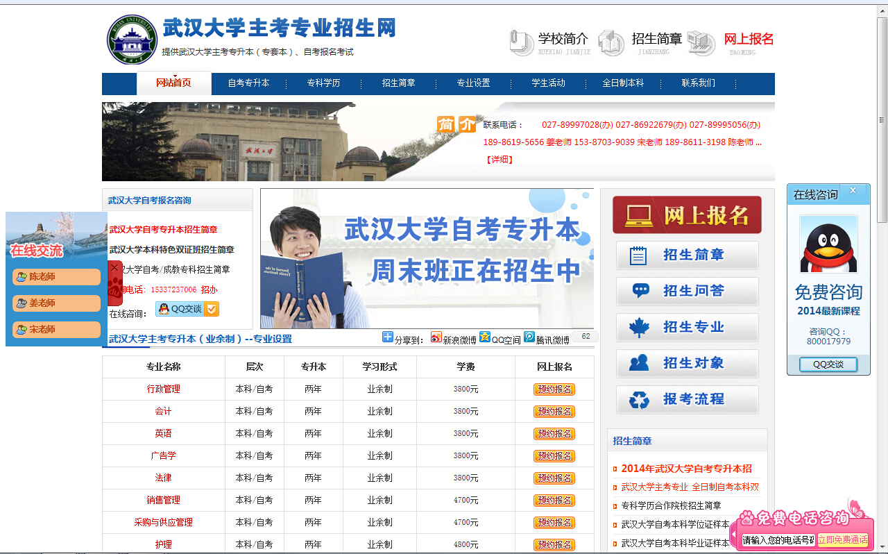This screenshot has height=554, width=888.
Task: Open 武汉大学本科特色双证班招生简章 link
Action: tap(171, 250)
